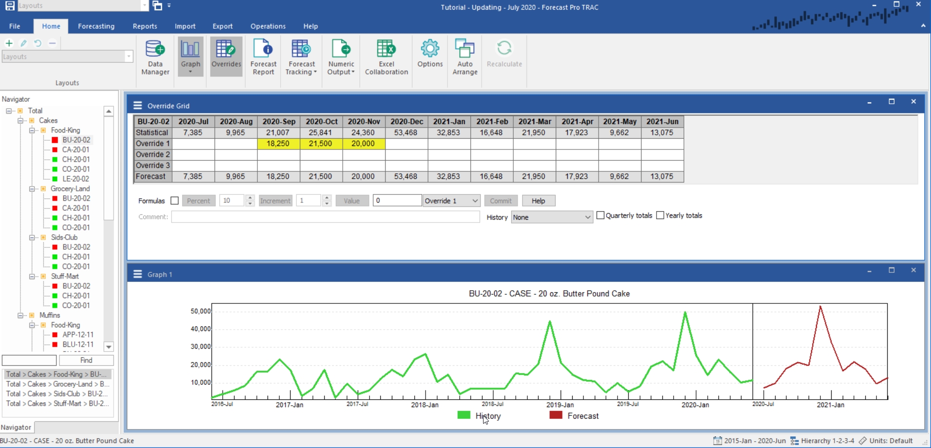The image size is (931, 448).
Task: Select the Navigator tab at bottom
Action: 16,427
